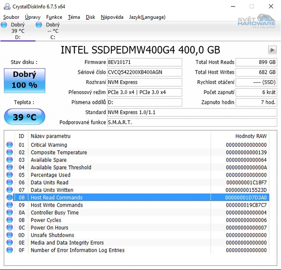Click the Dobrý 100 % health status button

[x=24, y=80]
